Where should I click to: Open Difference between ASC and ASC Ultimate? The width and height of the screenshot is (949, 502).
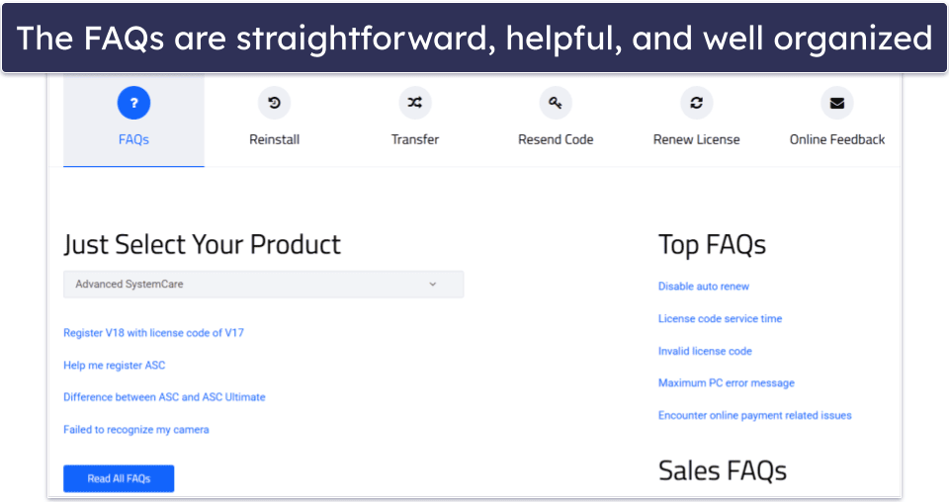coord(165,397)
